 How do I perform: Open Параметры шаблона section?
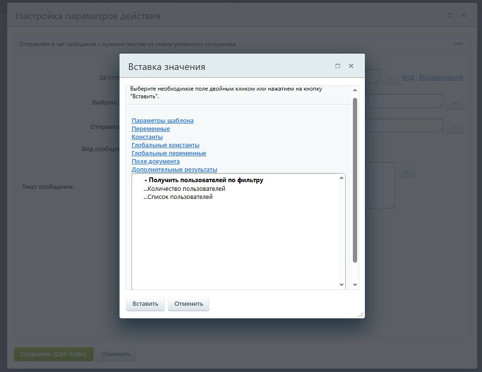tap(162, 121)
